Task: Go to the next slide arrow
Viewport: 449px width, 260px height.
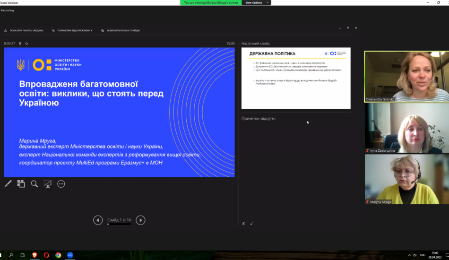Action: click(x=140, y=220)
